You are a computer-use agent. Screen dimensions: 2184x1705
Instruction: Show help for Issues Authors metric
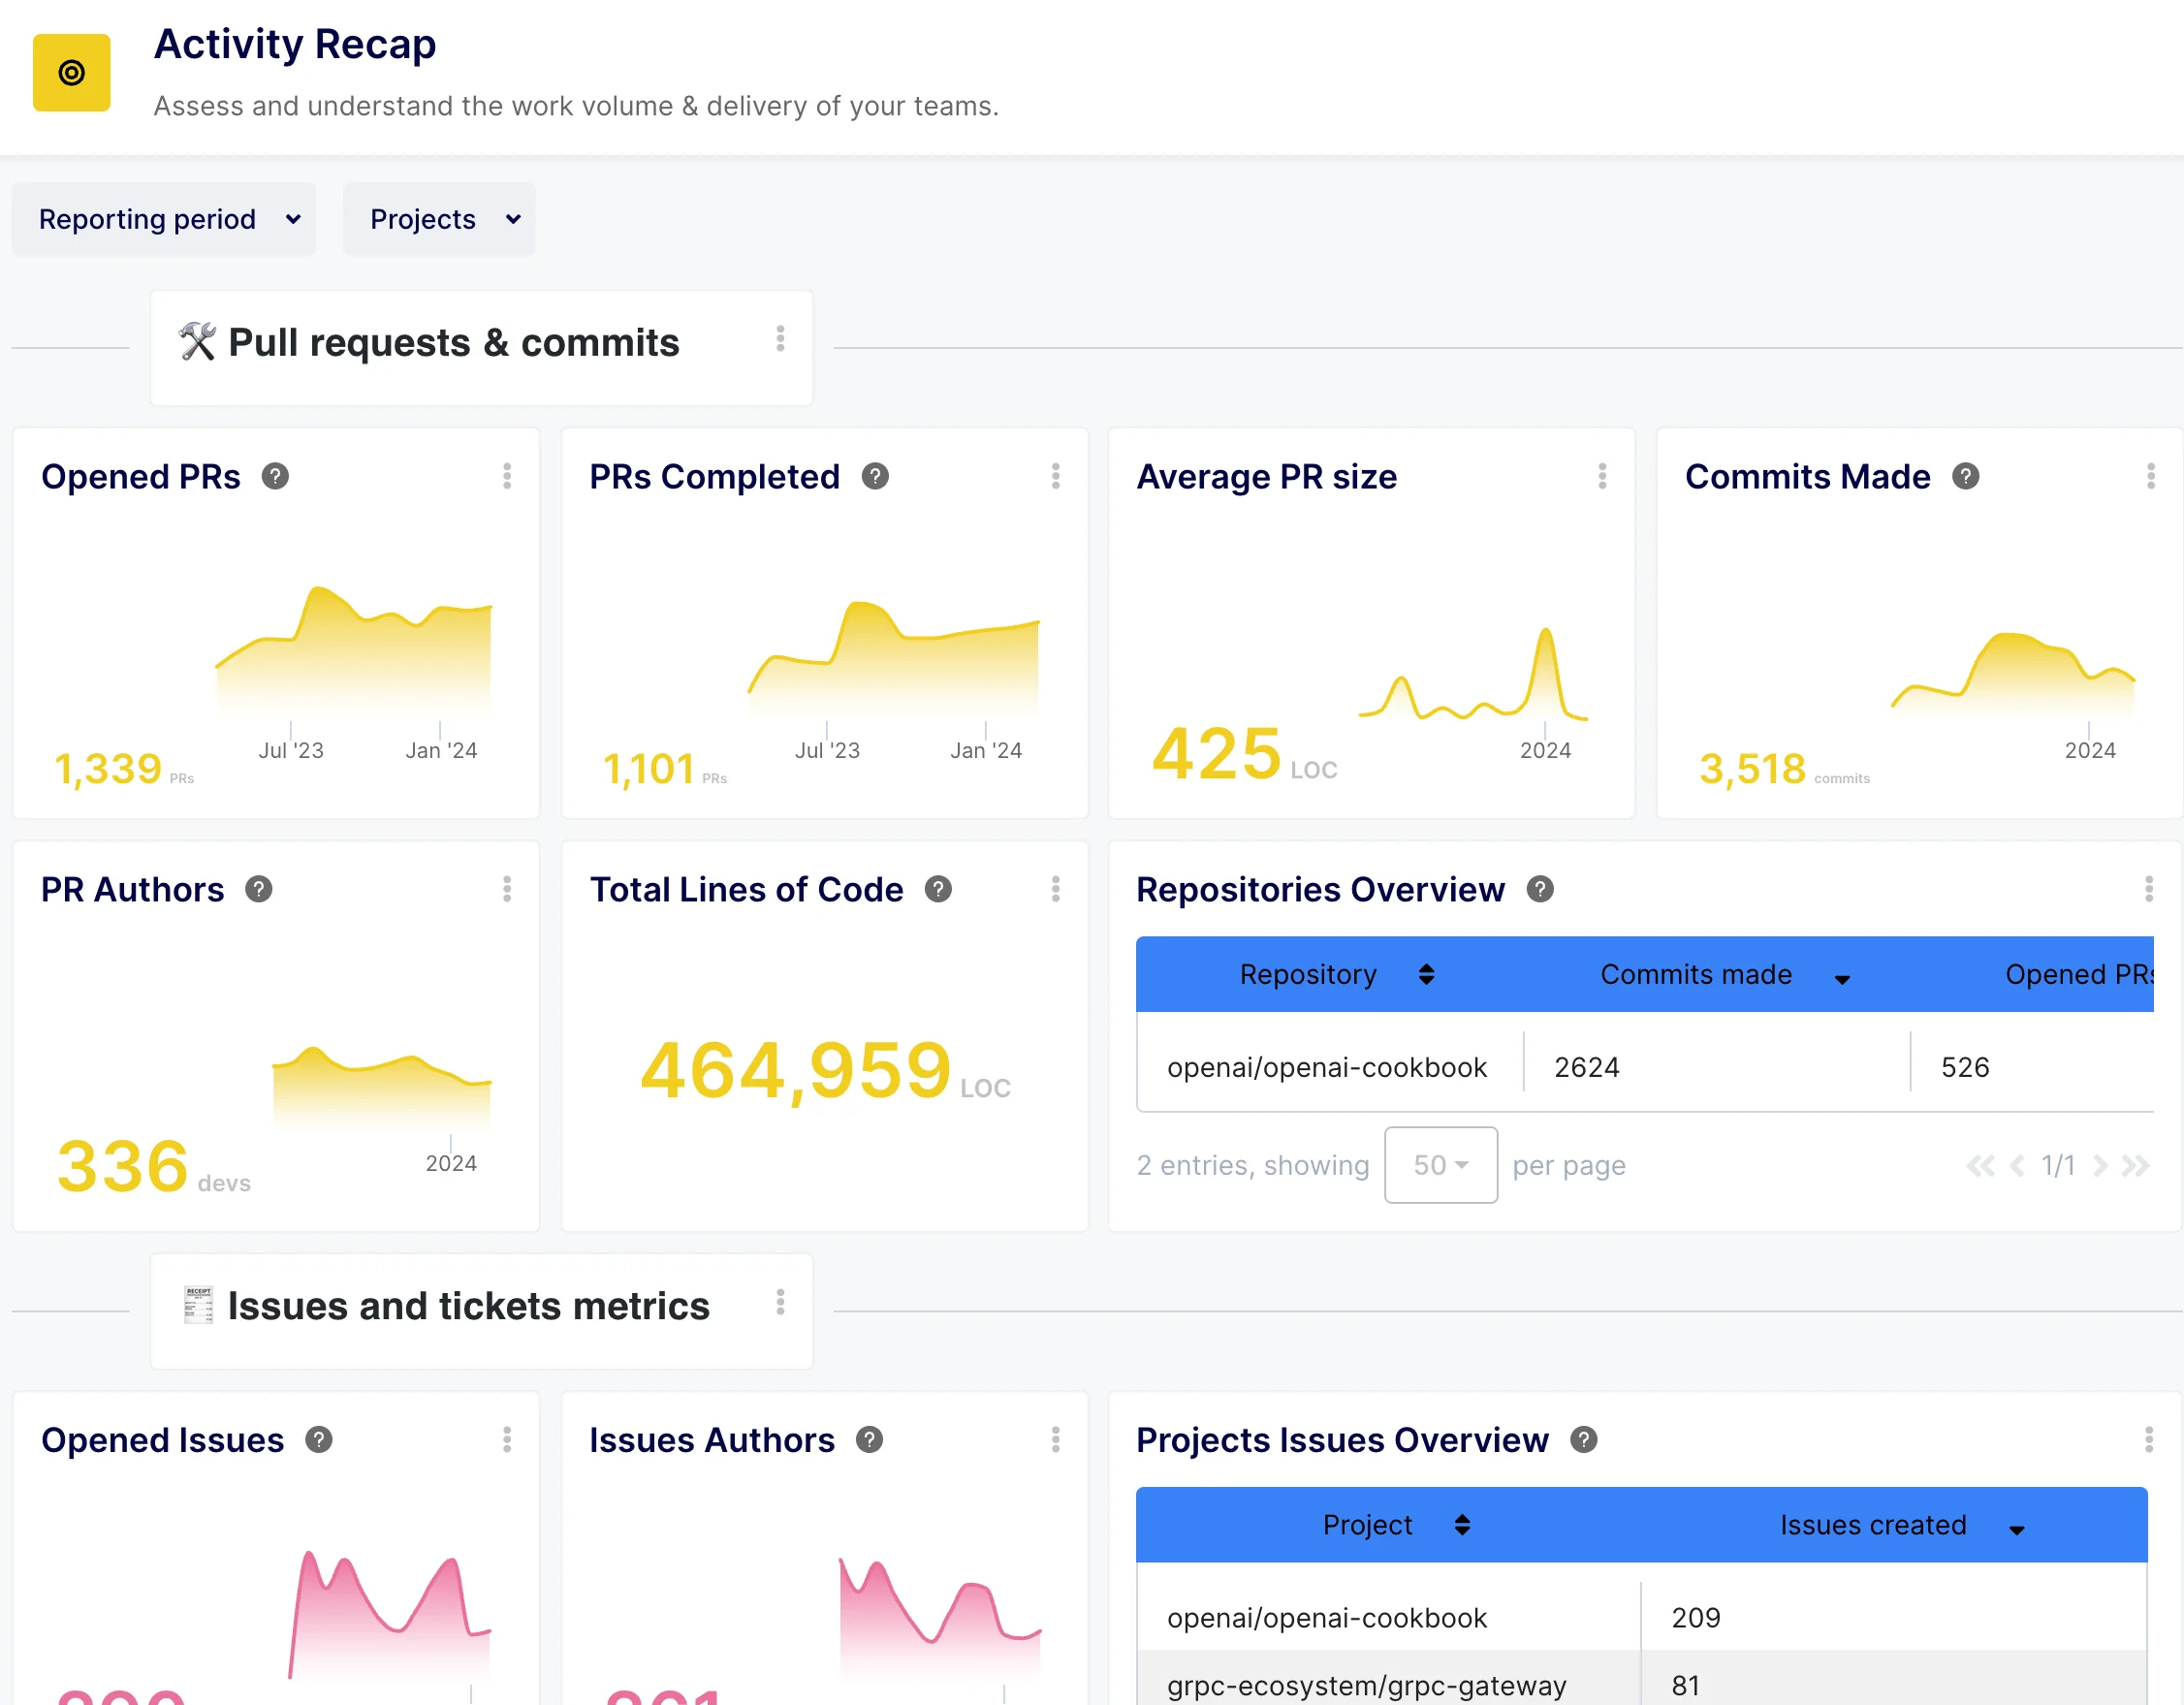pos(868,1440)
